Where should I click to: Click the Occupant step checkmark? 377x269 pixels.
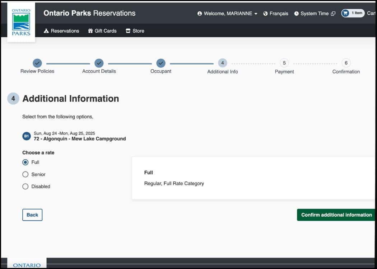pos(161,63)
